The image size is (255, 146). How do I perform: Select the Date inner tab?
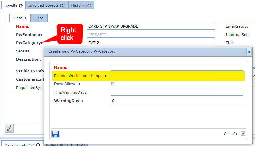[x=39, y=18]
